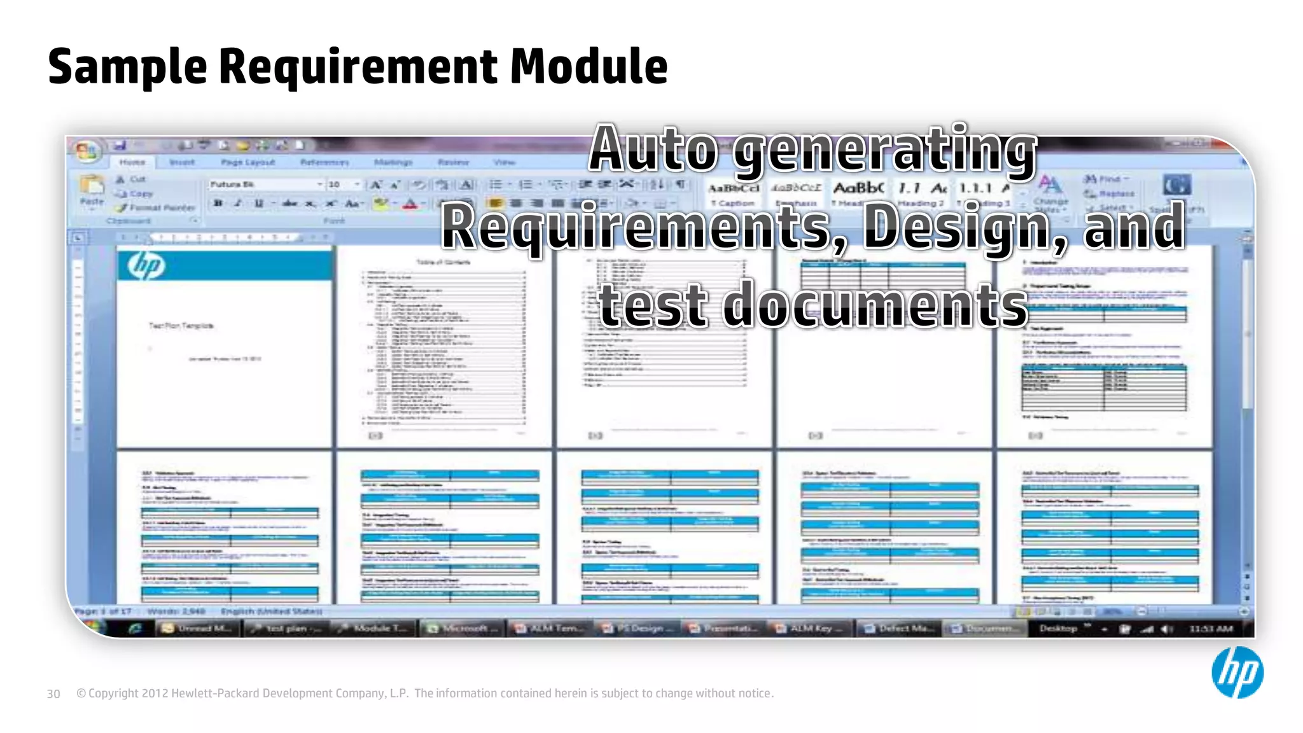Open the Futura Bk font name dropdown
This screenshot has height=733, width=1303.
(319, 185)
